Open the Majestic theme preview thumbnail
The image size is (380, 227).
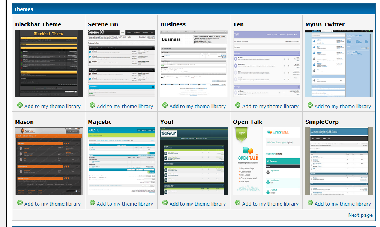[x=121, y=161]
